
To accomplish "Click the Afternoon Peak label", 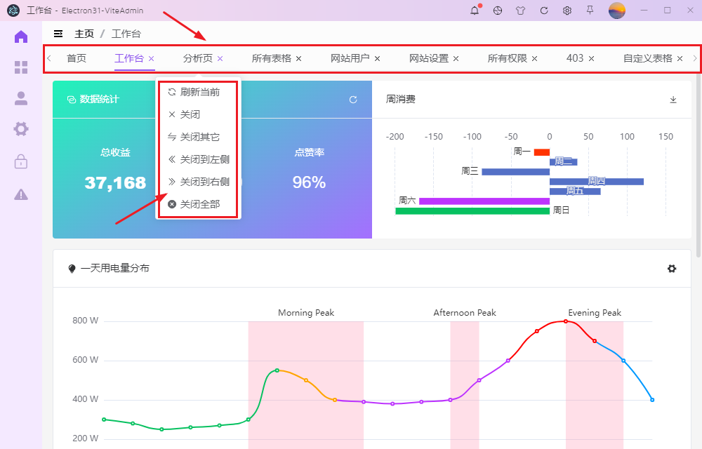I will pyautogui.click(x=465, y=313).
